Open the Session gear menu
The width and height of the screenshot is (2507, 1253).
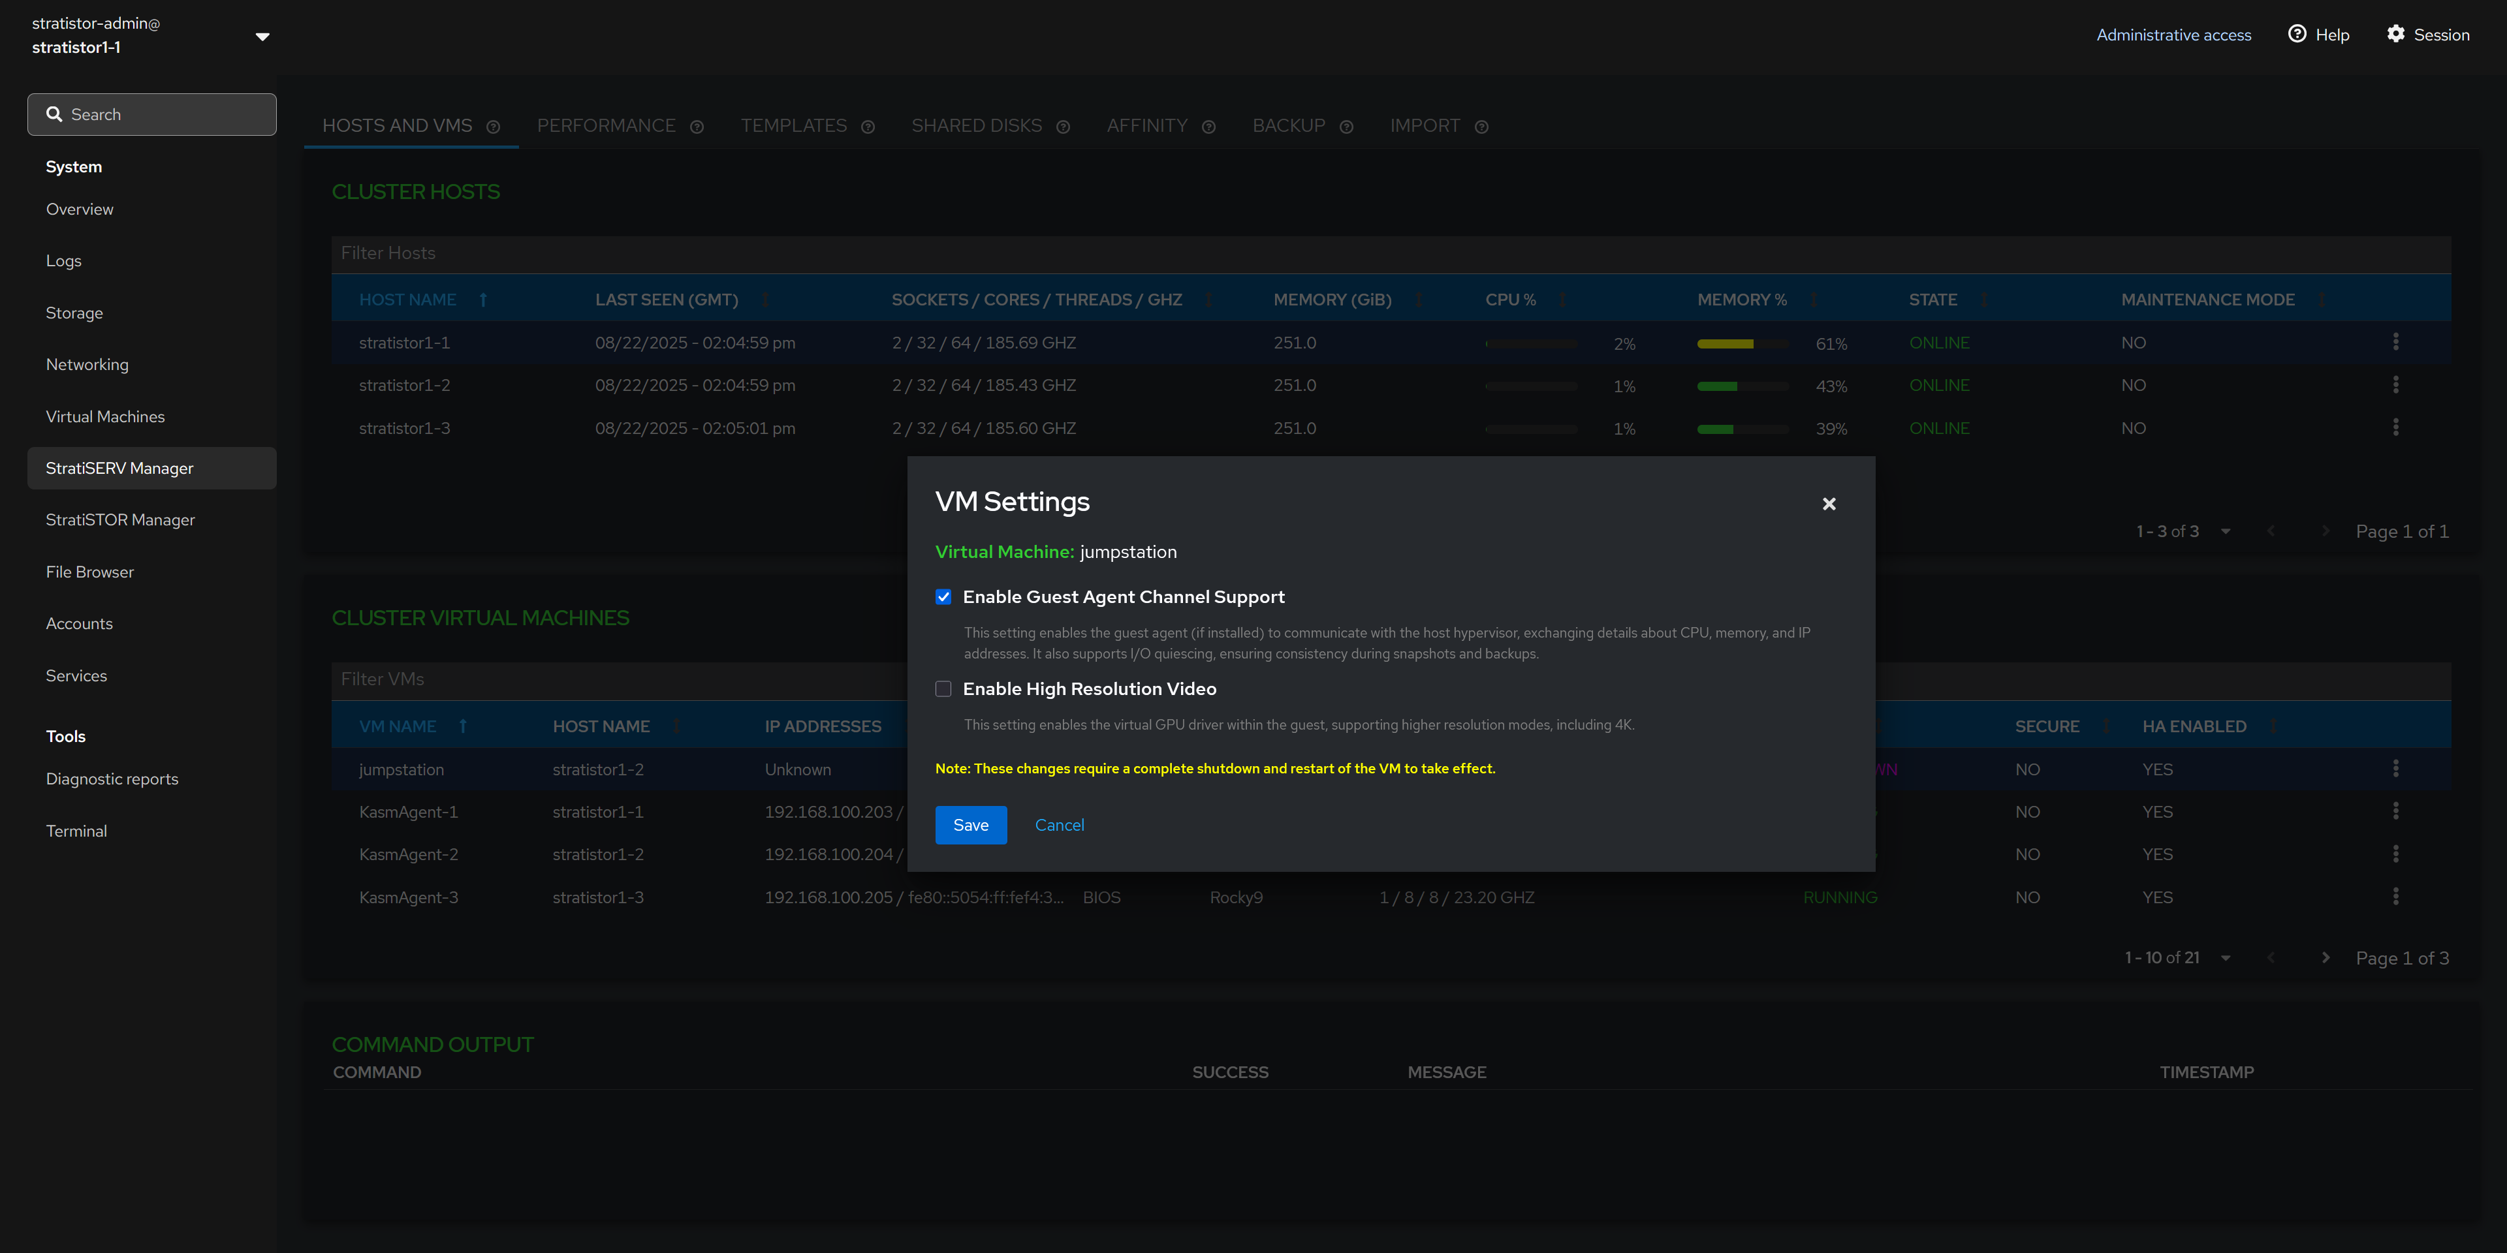coord(2395,34)
